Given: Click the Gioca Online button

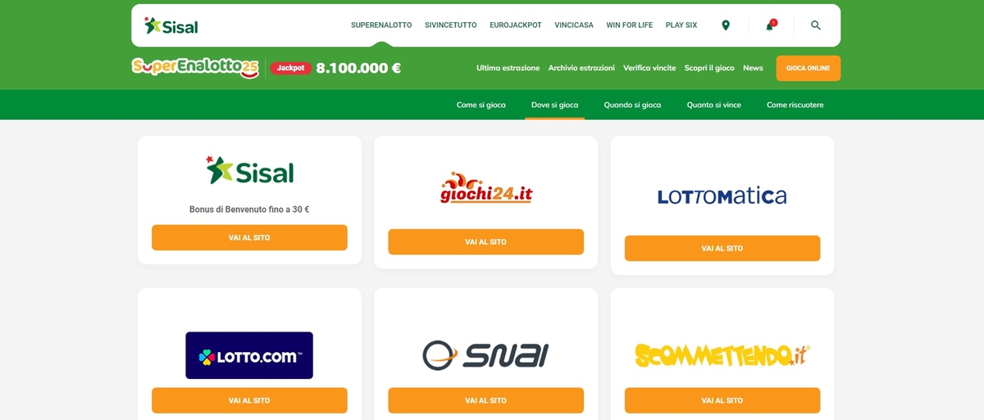Looking at the screenshot, I should click(809, 68).
